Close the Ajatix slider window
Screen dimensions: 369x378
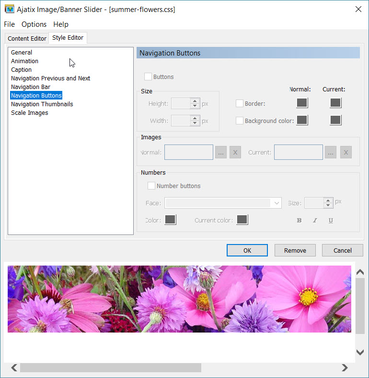pos(358,9)
